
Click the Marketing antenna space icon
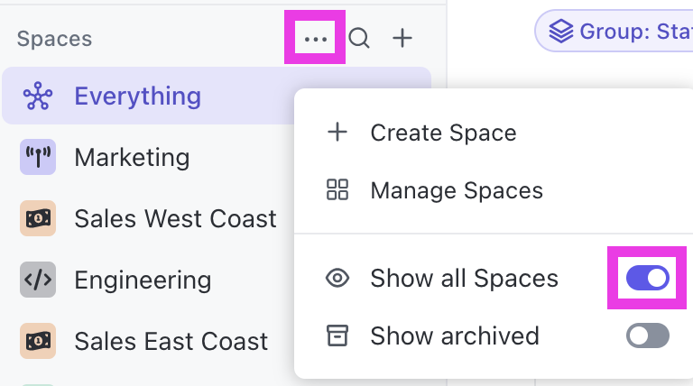[38, 157]
